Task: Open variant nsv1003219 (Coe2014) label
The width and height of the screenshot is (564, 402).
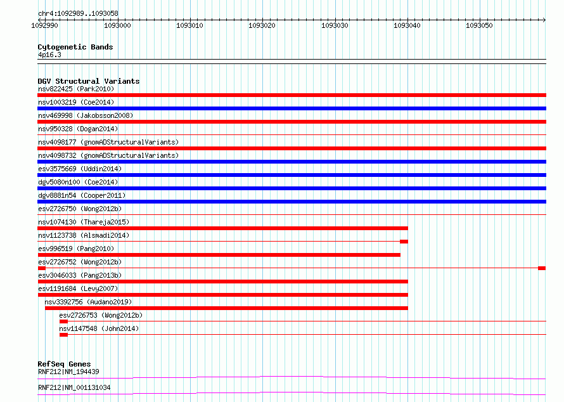Action: 76,102
